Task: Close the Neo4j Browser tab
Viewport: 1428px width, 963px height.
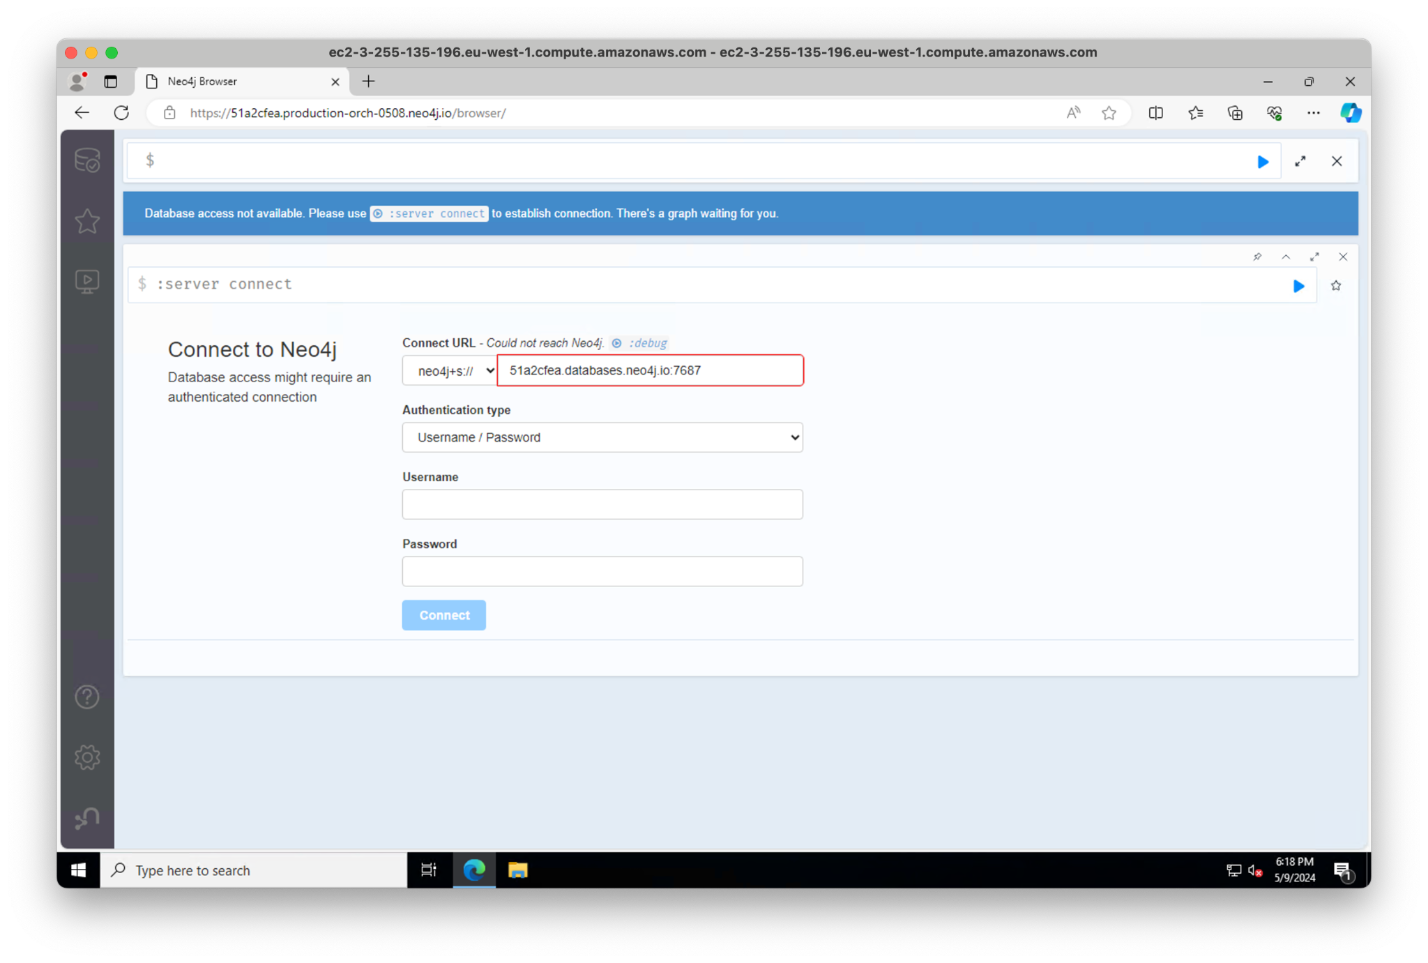Action: coord(335,82)
